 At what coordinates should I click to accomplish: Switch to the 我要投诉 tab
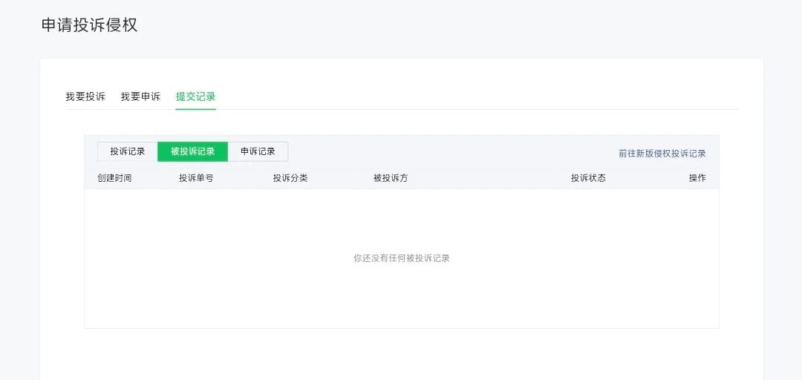[85, 96]
